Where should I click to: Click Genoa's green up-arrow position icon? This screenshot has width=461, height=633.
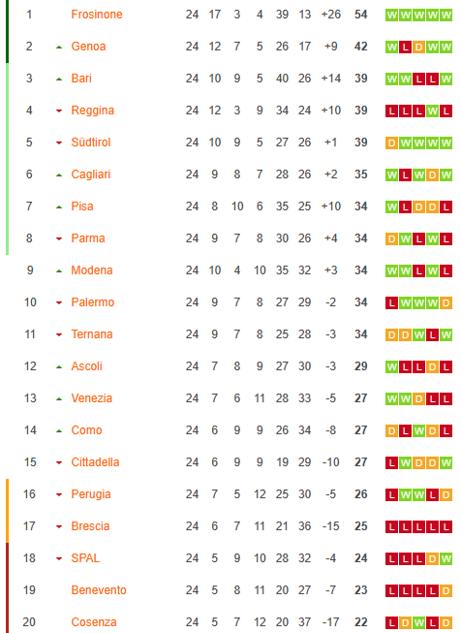[x=59, y=47]
